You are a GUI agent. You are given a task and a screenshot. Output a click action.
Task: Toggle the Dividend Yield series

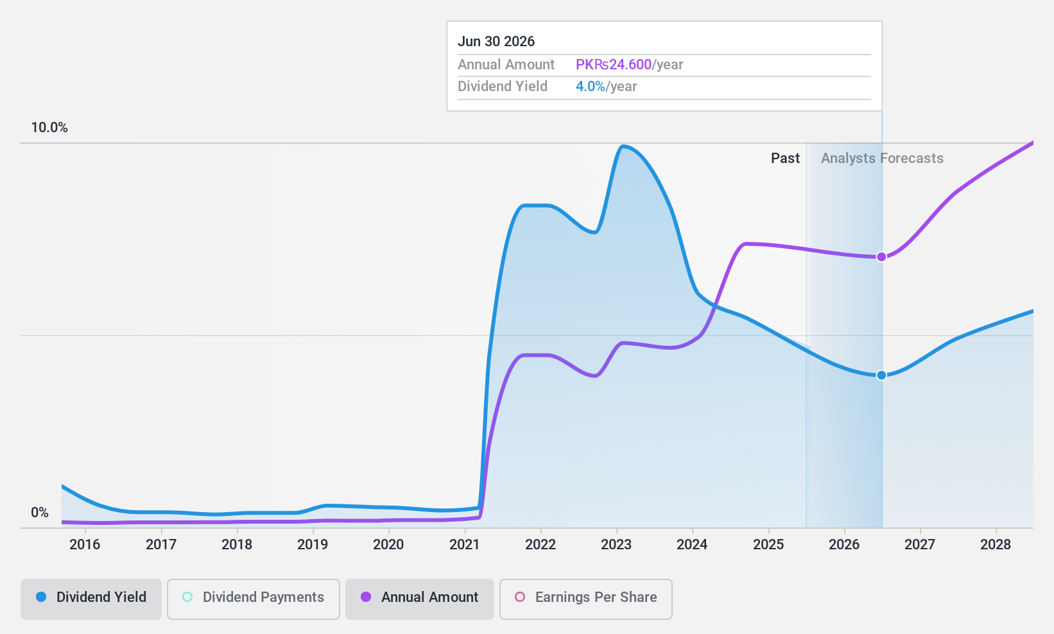point(91,599)
